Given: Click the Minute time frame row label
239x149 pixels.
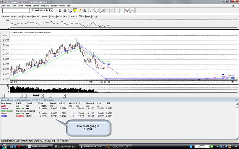Looking at the screenshot, I should pyautogui.click(x=4, y=116).
